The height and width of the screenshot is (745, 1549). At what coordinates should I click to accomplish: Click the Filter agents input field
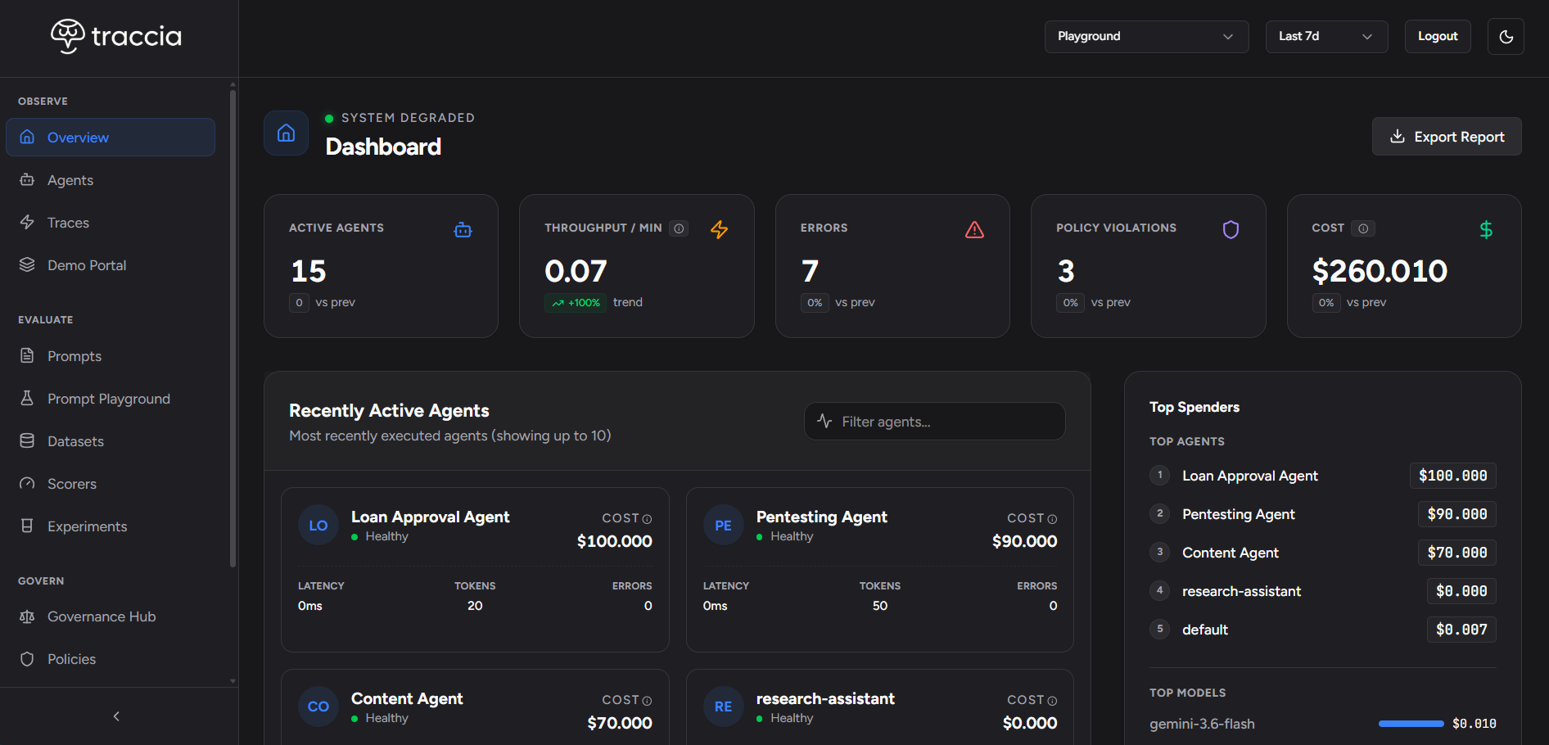pos(935,422)
